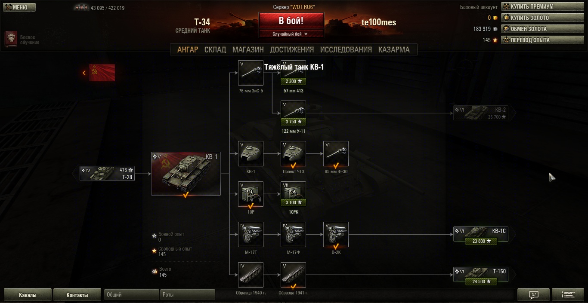The width and height of the screenshot is (588, 303).
Task: Select the 76 мм ЗиС-5 gun module
Action: pos(251,73)
